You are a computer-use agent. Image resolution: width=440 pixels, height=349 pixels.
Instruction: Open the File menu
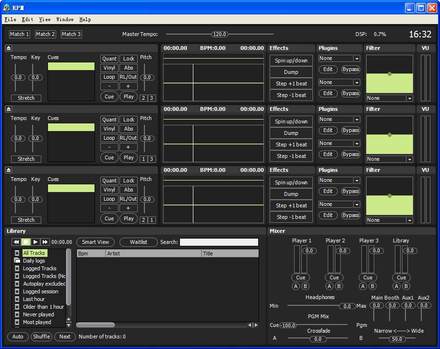pos(11,19)
